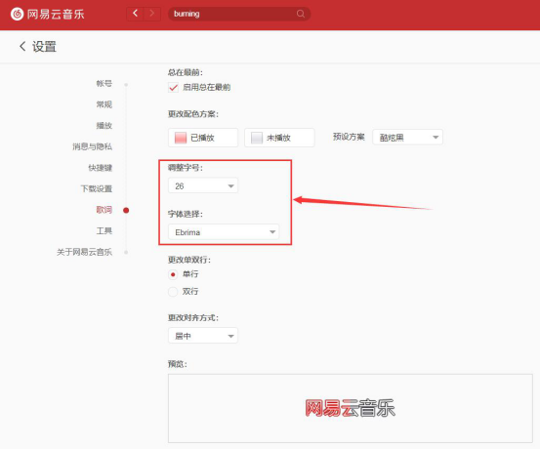Click the 字体选择 label
Image resolution: width=540 pixels, height=449 pixels.
pyautogui.click(x=186, y=214)
